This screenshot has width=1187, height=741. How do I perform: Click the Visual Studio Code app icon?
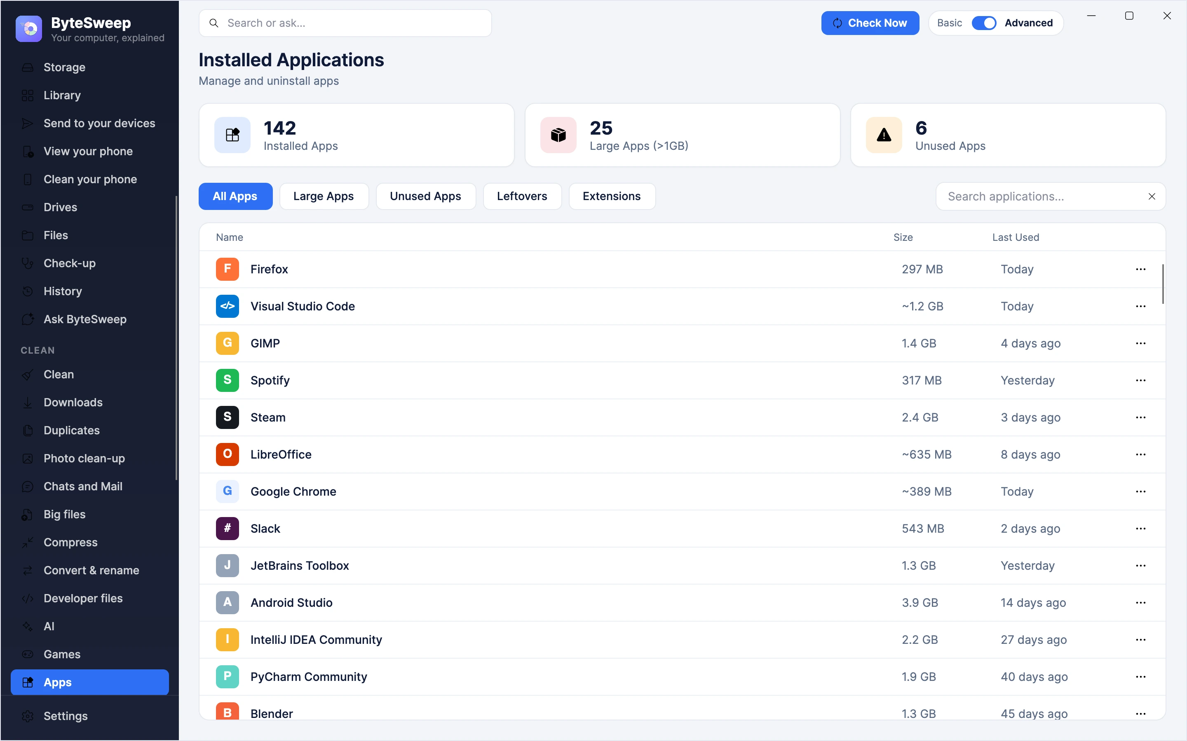pos(227,306)
